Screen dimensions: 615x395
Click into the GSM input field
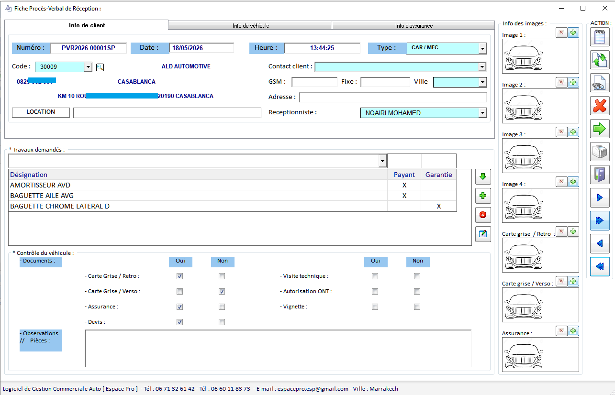pos(314,82)
